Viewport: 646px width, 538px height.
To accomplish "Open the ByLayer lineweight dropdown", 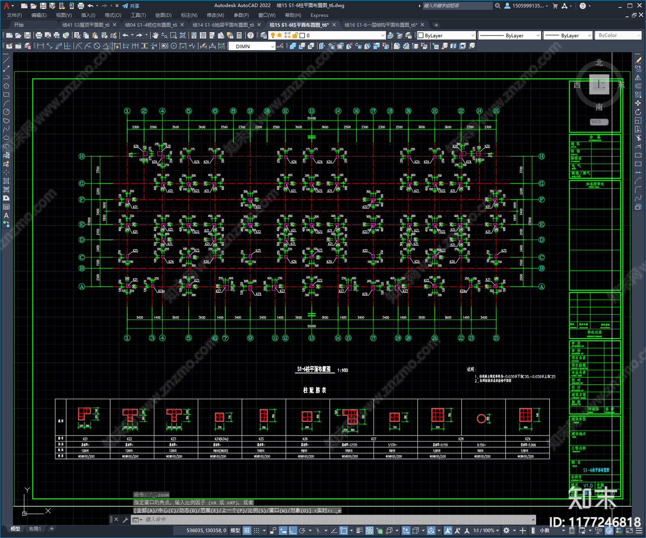I will (568, 36).
